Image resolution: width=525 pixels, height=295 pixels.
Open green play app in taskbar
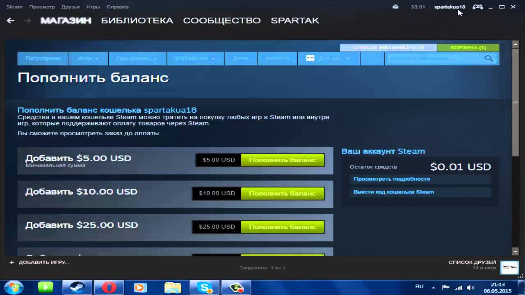tap(46, 287)
